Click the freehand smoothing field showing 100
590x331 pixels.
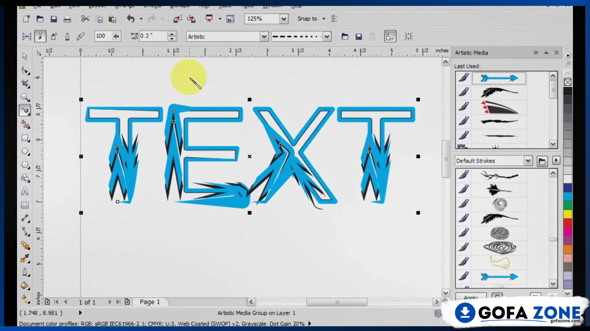(x=103, y=36)
